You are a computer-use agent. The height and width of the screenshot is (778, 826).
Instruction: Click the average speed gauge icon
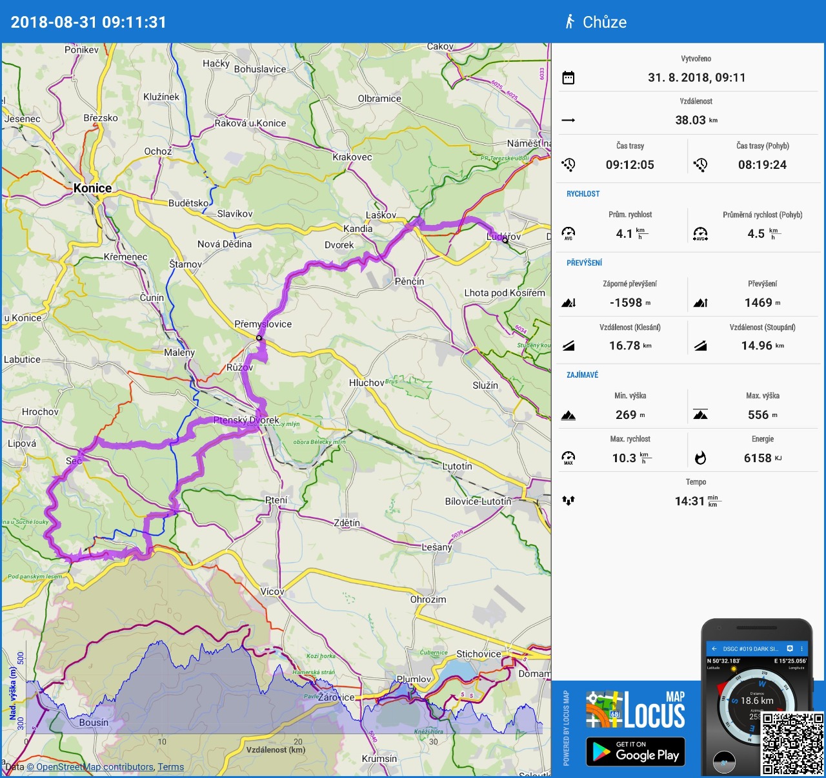568,233
